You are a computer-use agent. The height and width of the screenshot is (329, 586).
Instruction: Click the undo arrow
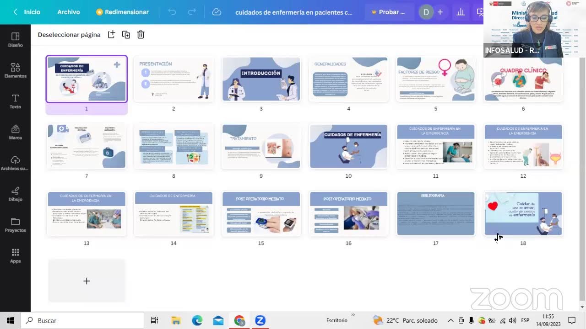172,12
